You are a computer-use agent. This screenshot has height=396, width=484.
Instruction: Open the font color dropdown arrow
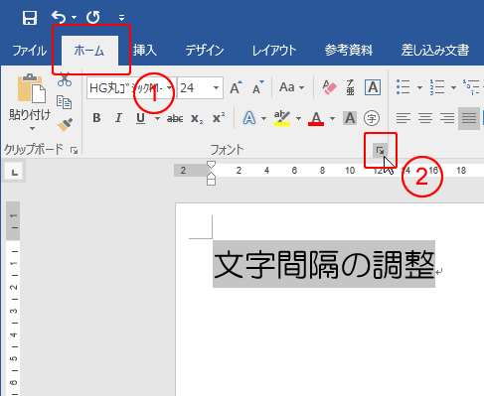tap(332, 118)
